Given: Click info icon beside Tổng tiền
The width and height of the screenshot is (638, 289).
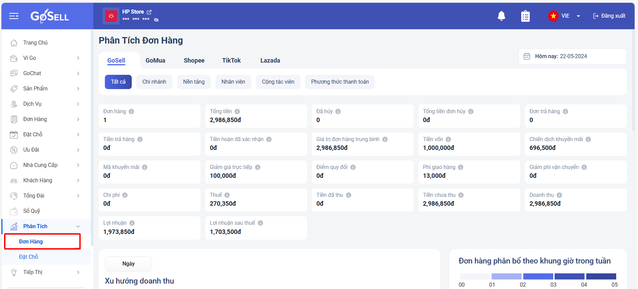Looking at the screenshot, I should pos(237,112).
